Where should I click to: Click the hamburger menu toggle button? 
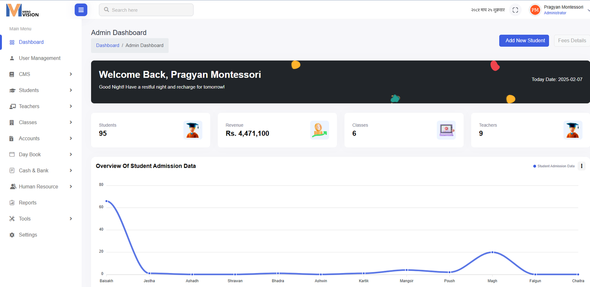click(81, 10)
